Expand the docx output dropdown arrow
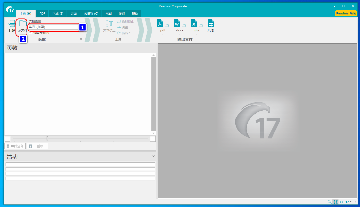 179,34
